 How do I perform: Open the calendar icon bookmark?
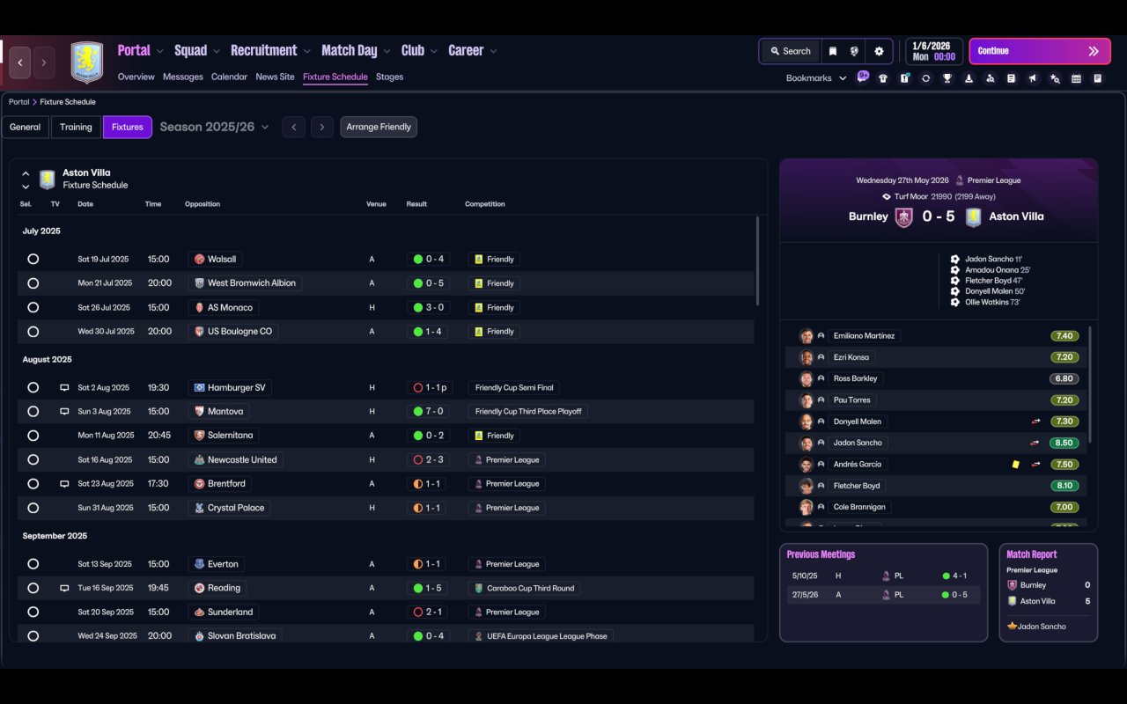click(1076, 78)
